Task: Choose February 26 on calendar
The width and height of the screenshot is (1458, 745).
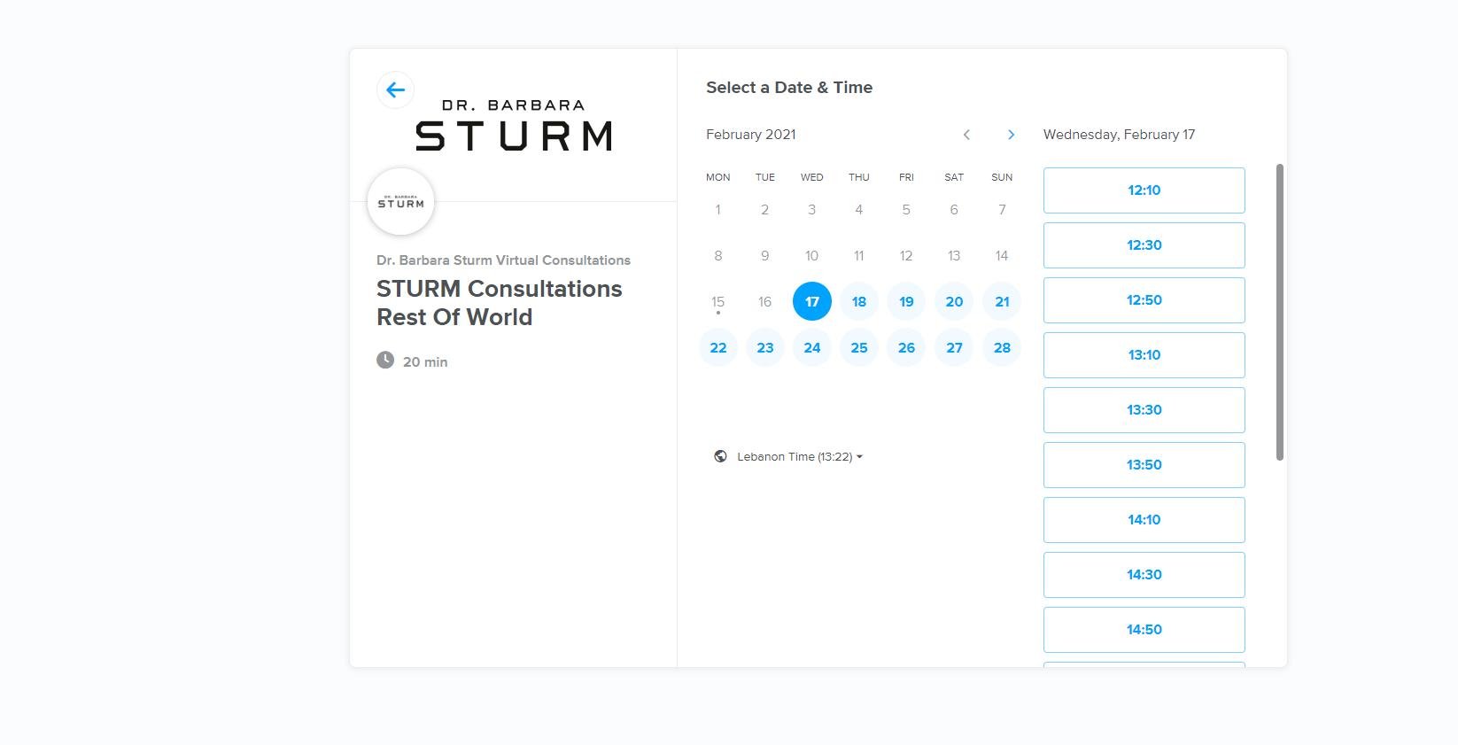Action: point(906,348)
